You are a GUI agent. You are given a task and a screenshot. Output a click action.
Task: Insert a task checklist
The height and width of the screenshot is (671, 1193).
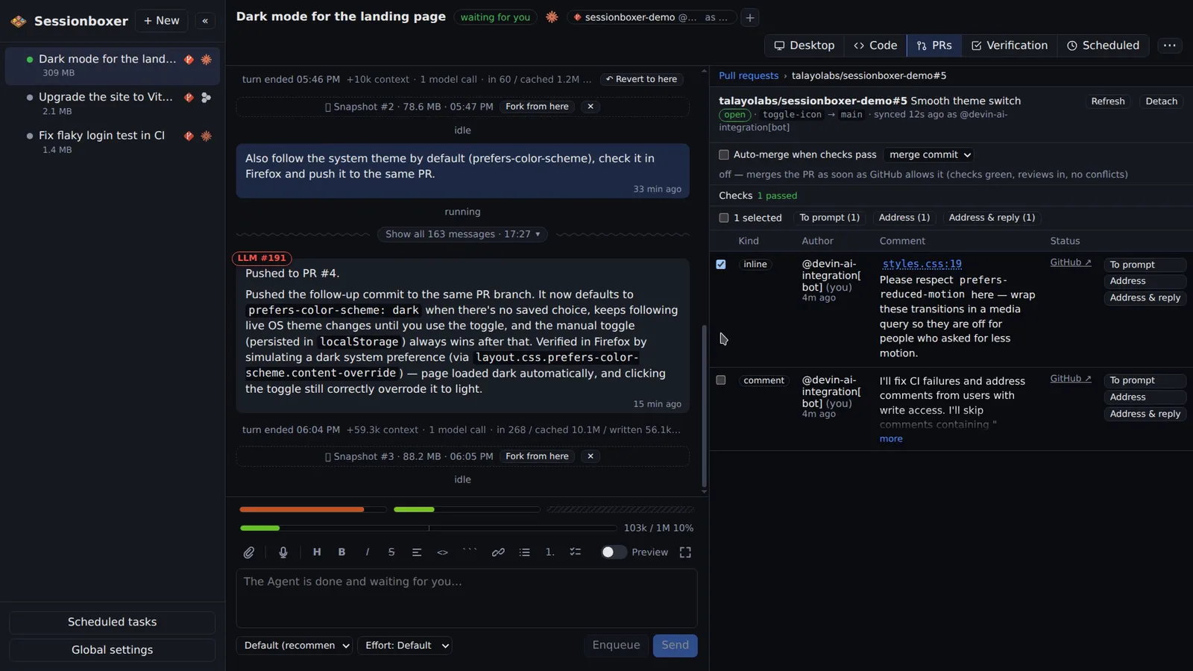575,552
